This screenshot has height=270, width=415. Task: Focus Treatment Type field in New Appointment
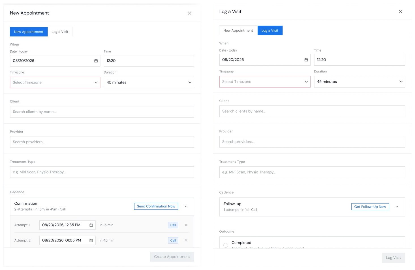click(x=102, y=172)
